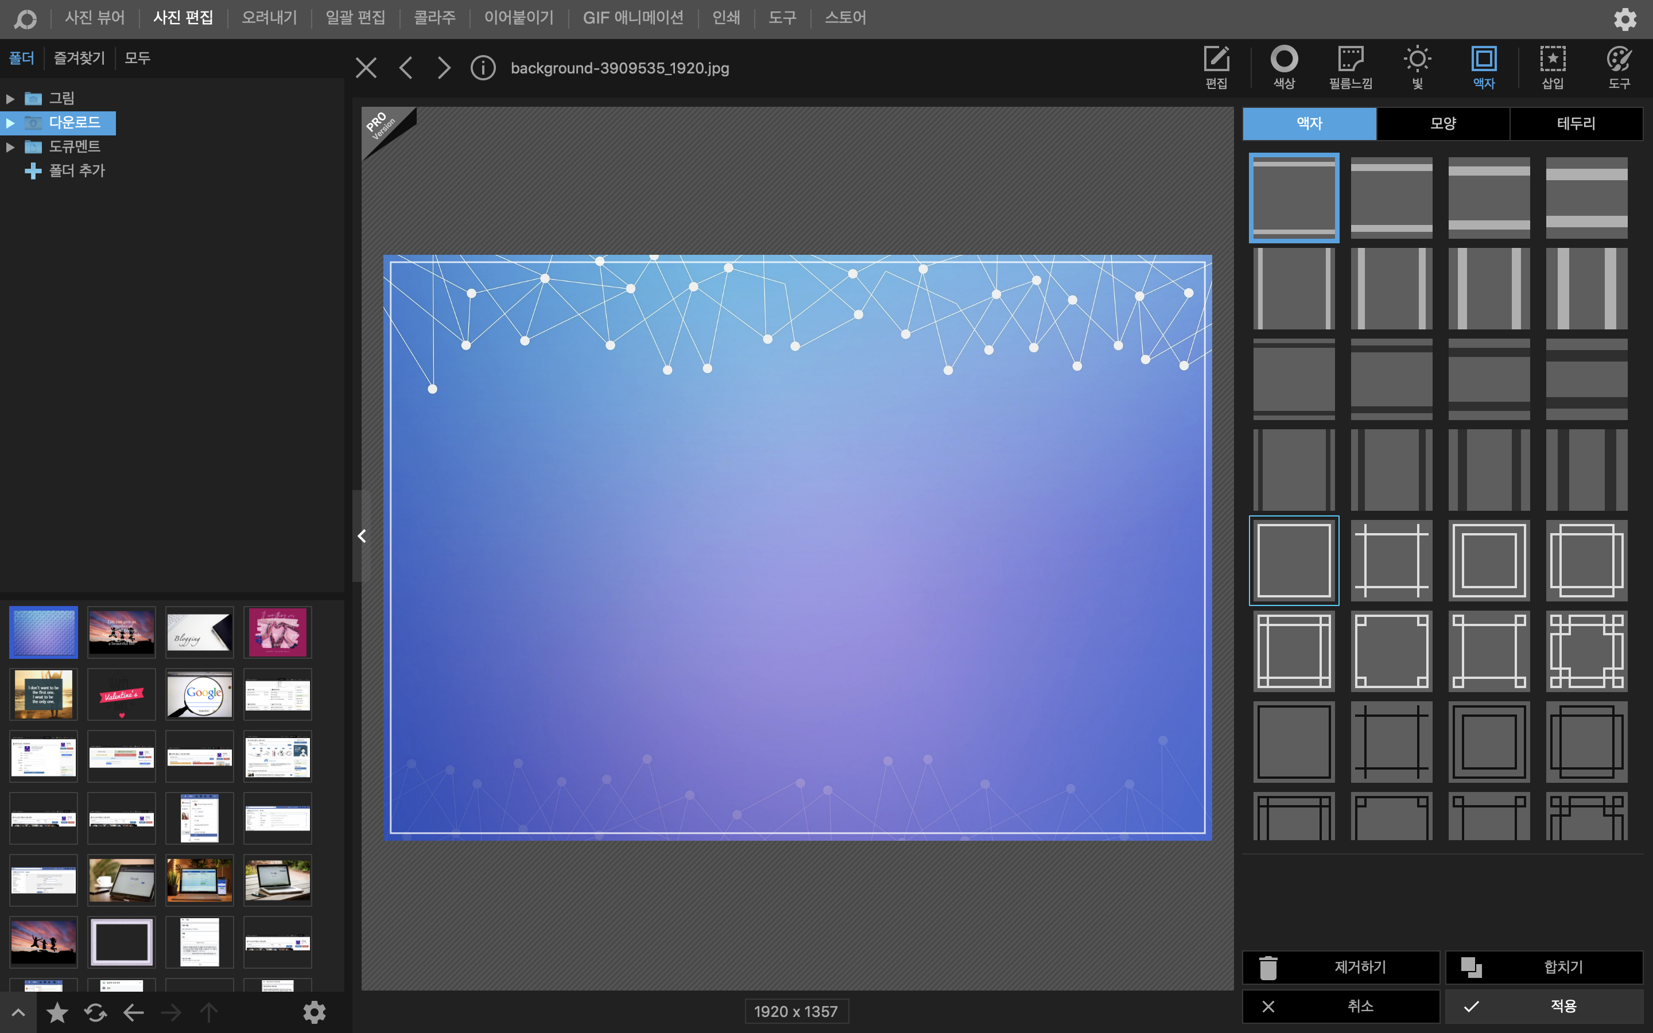Click the refresh icon in the bottom bar
This screenshot has height=1033, width=1653.
click(x=96, y=1012)
